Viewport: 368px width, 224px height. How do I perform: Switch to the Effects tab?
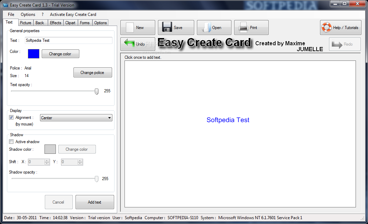[x=56, y=23]
